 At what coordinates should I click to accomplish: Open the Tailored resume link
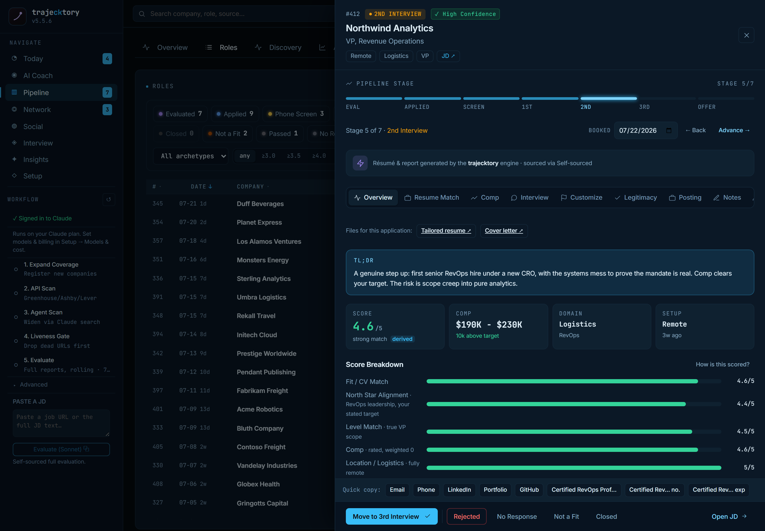click(x=446, y=230)
